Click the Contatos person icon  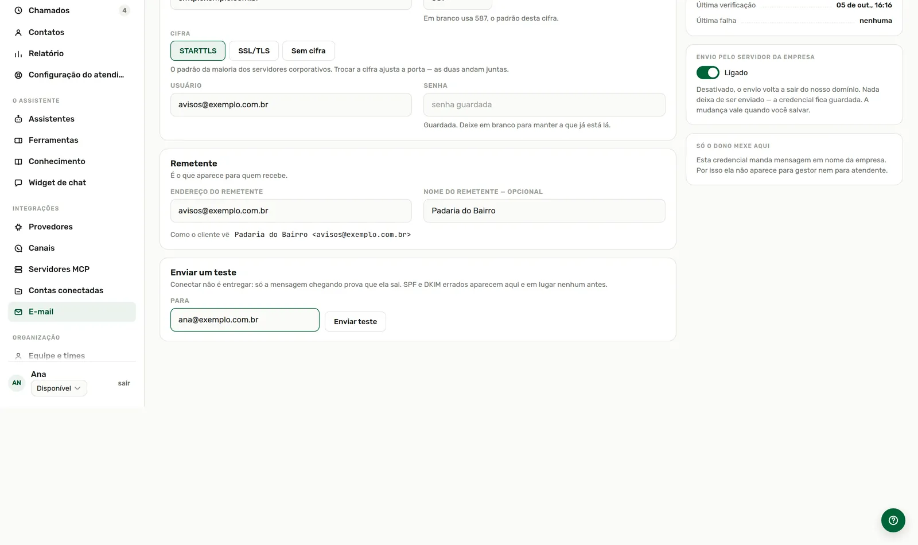tap(18, 33)
